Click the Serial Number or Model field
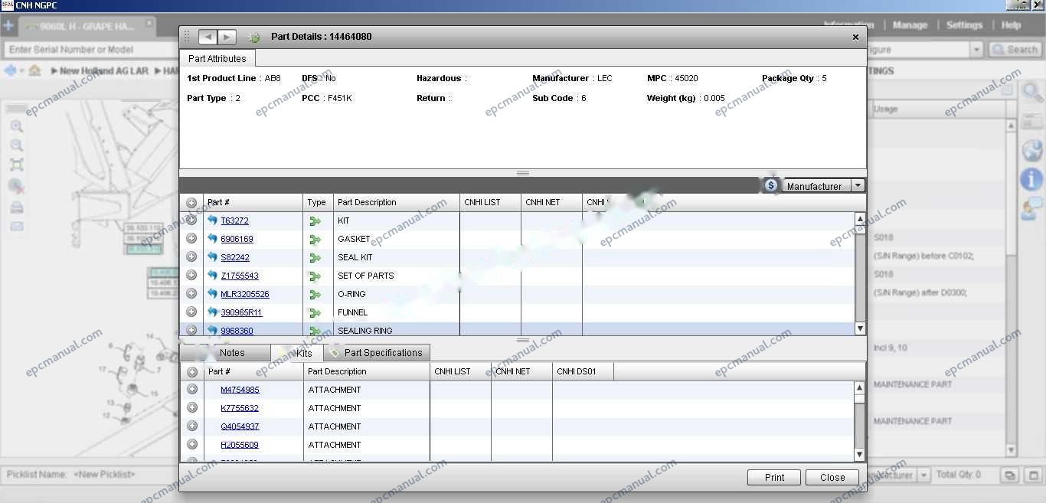 [x=90, y=50]
